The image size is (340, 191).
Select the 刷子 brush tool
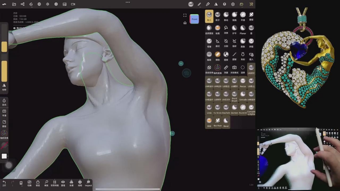point(217,16)
